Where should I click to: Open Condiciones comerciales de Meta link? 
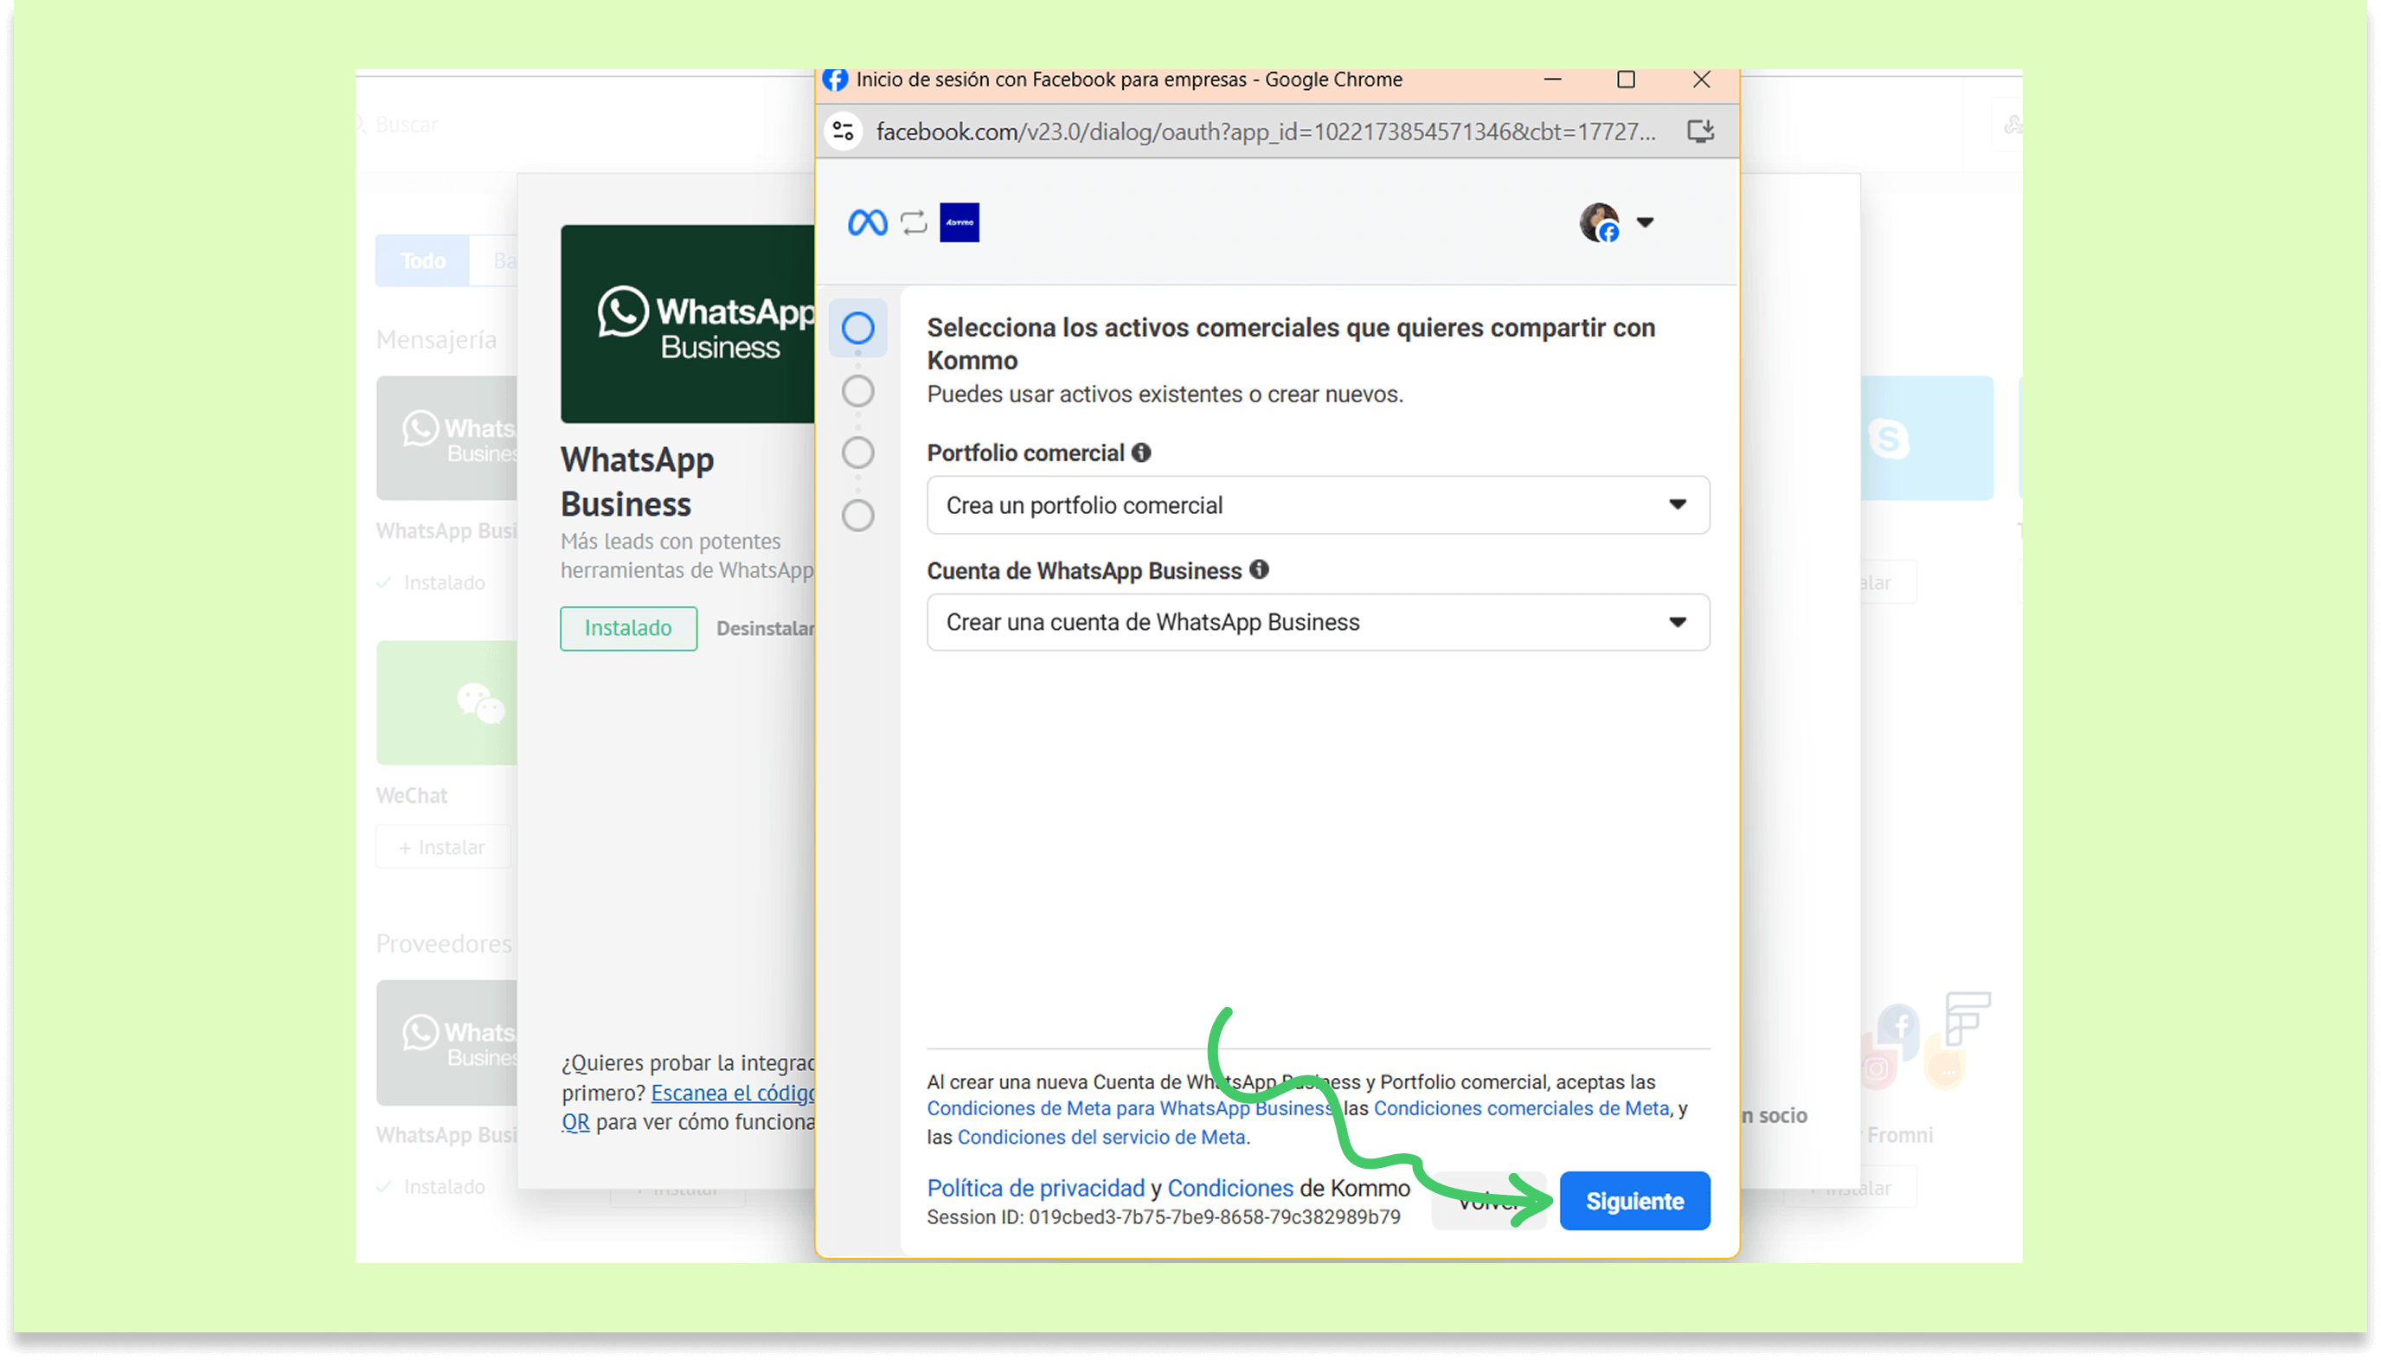coord(1521,1109)
